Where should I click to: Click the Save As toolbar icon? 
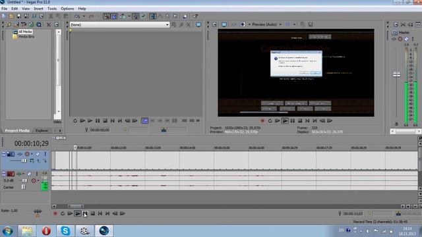click(x=26, y=16)
